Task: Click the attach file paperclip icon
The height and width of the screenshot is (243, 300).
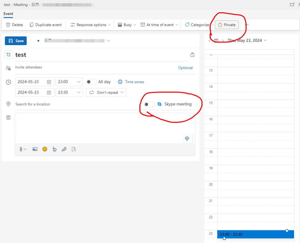Action: (x=21, y=149)
